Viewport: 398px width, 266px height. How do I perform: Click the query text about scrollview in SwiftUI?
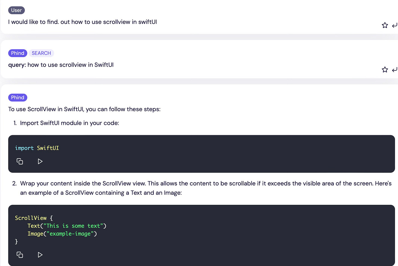(61, 65)
